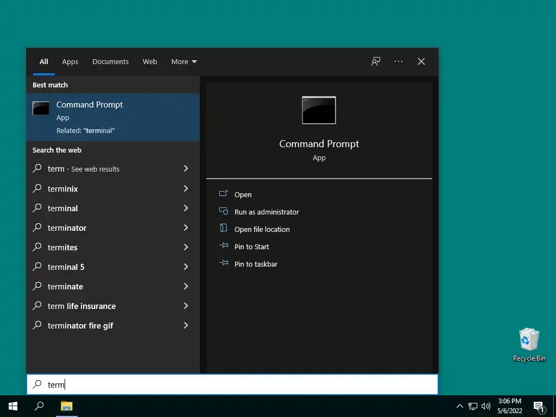556x417 pixels.
Task: Open the three-dots options menu
Action: [398, 62]
